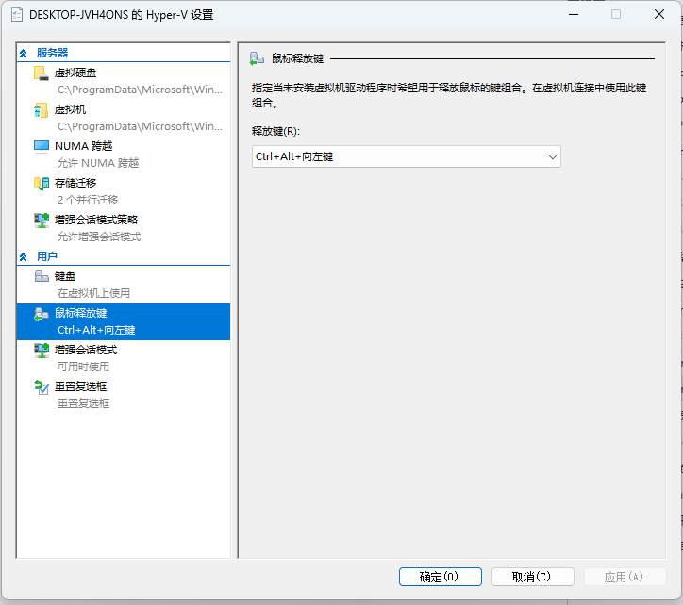Select the 重置复选框 tree item
This screenshot has width=683, height=605.
coord(124,395)
